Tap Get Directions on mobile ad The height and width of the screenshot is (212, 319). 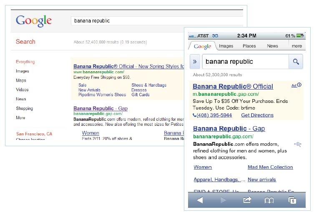point(257,115)
